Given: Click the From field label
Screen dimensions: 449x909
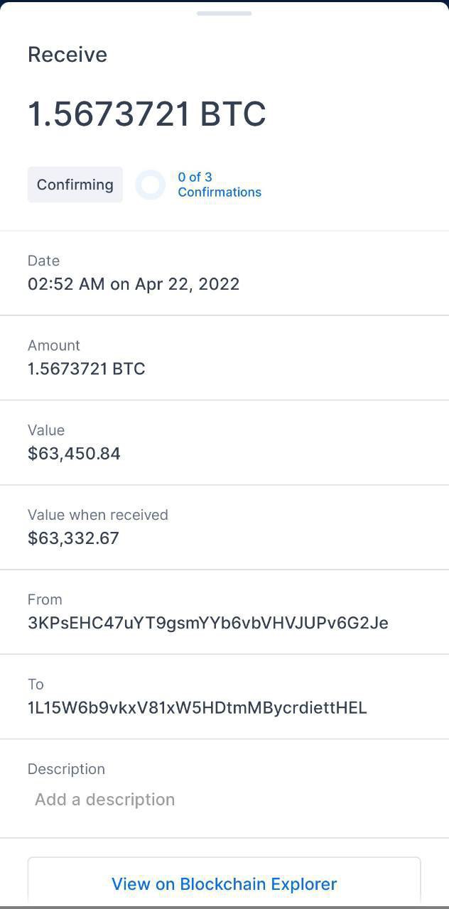Looking at the screenshot, I should point(45,599).
